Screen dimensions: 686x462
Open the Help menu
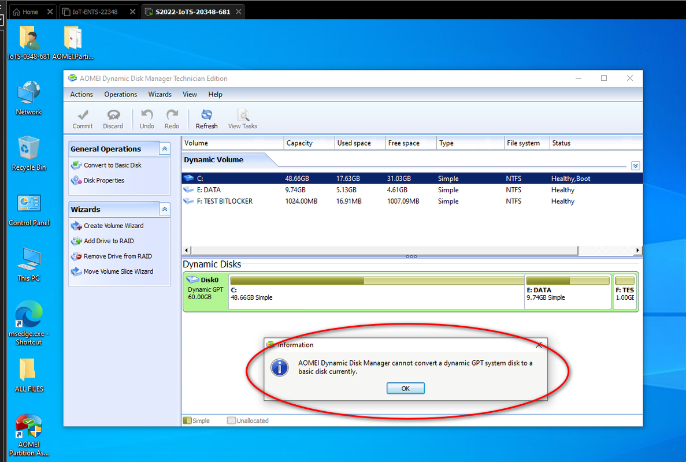click(x=215, y=94)
